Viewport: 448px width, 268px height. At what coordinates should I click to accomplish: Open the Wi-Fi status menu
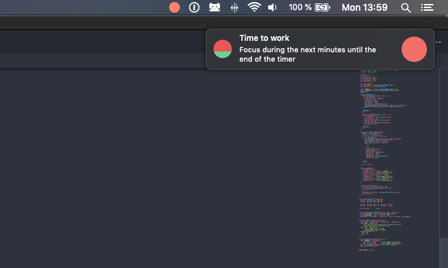click(253, 7)
